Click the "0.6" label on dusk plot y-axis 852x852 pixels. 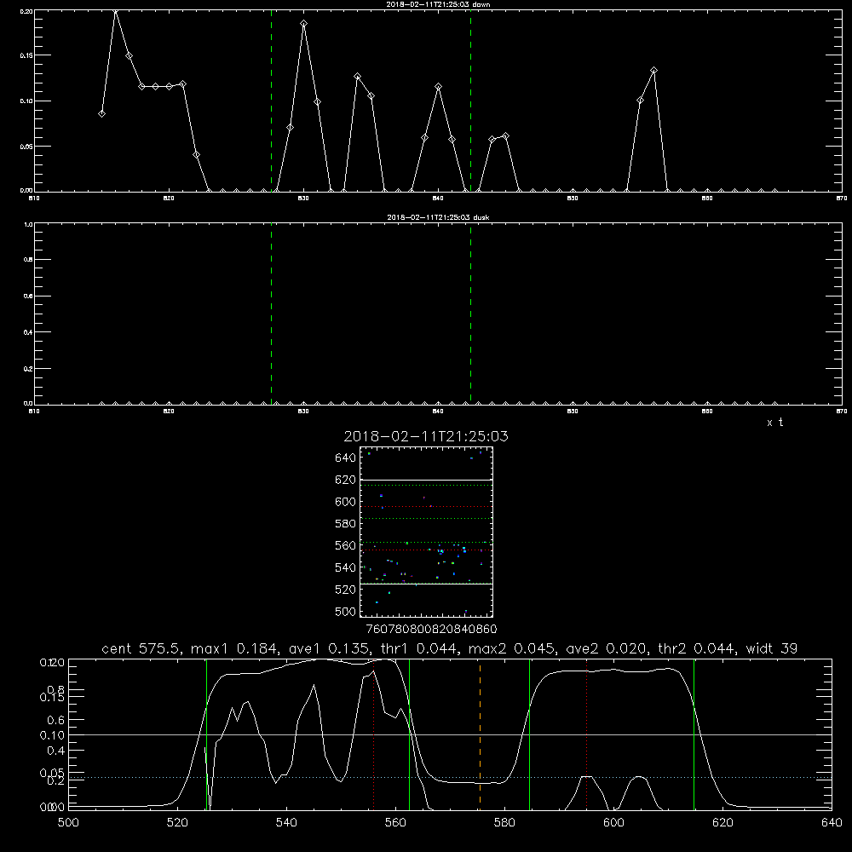tap(29, 296)
